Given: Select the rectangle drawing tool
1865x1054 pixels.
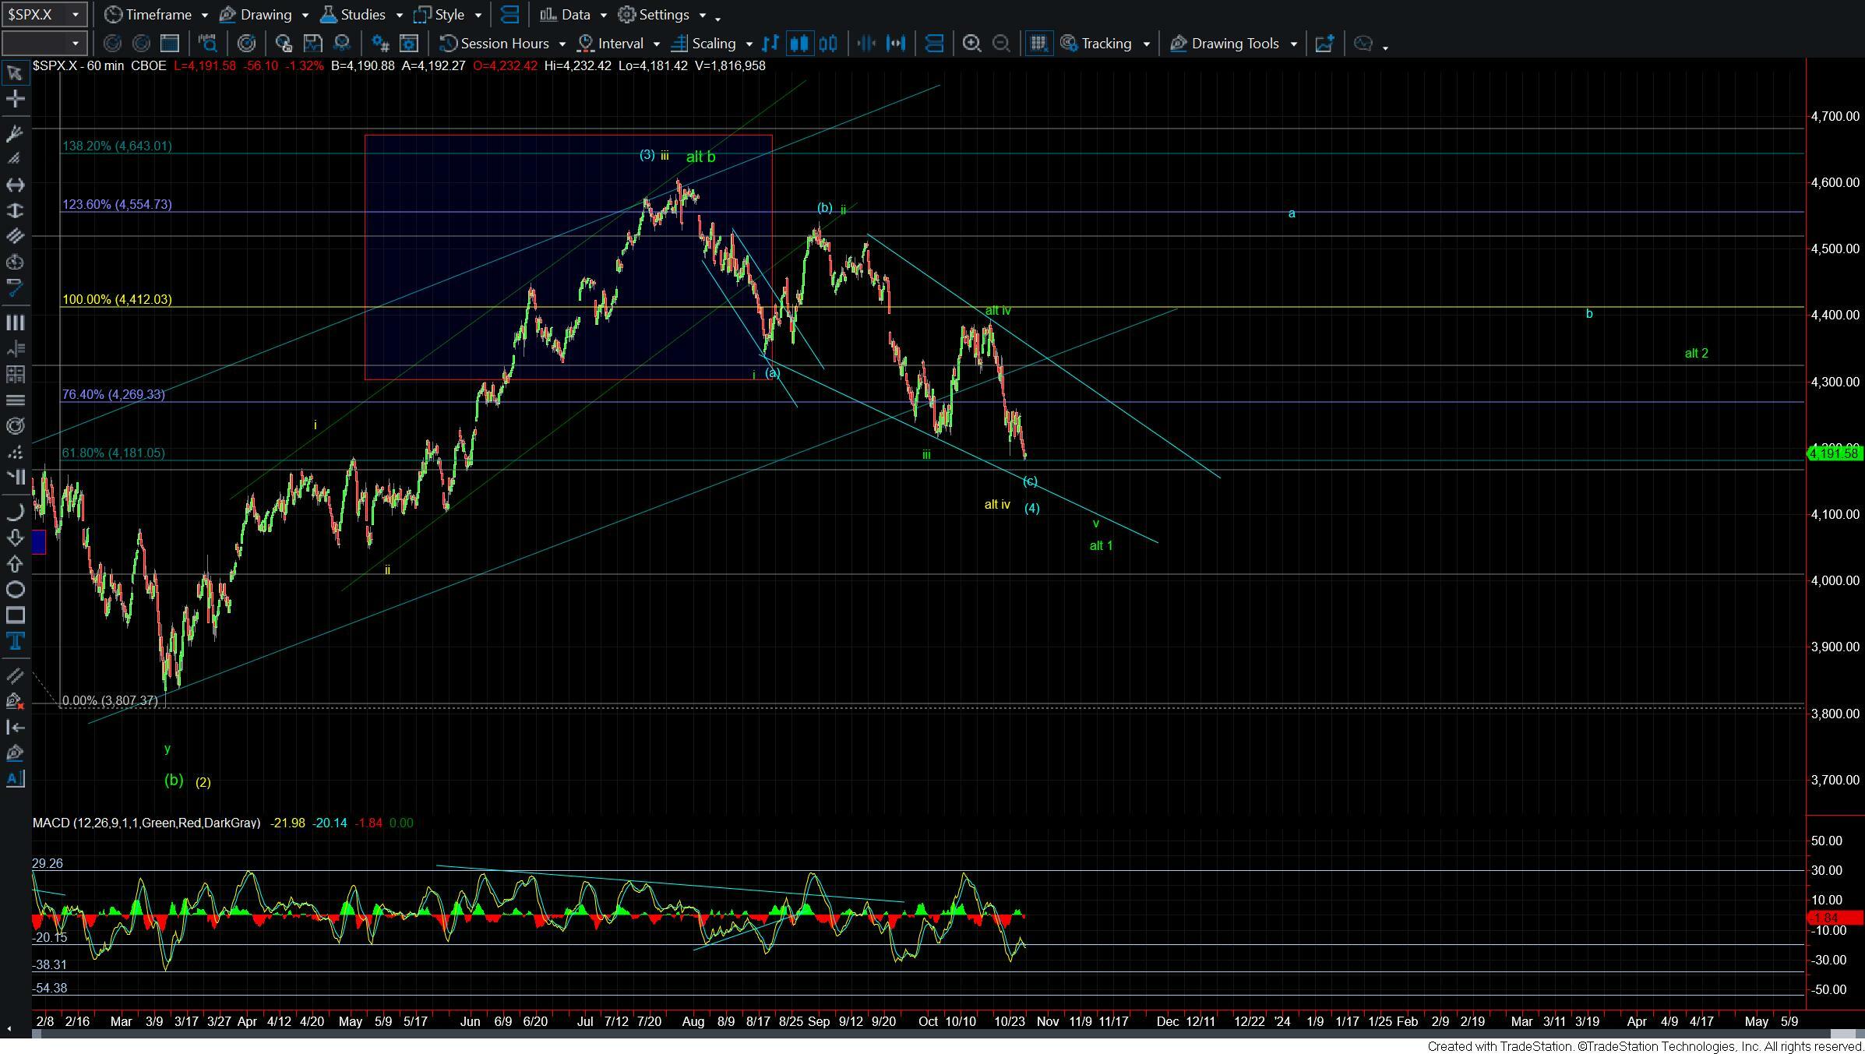Looking at the screenshot, I should tap(15, 615).
